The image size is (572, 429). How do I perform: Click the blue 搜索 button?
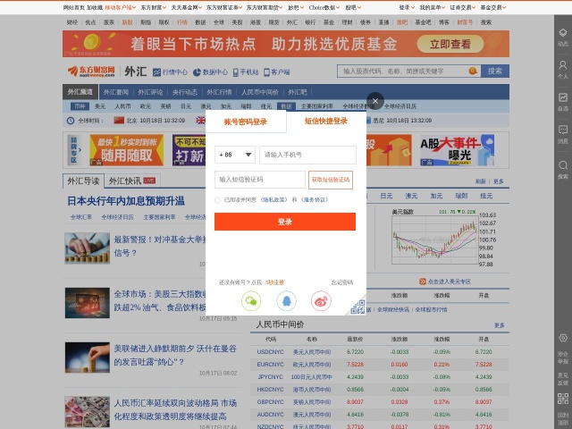494,71
